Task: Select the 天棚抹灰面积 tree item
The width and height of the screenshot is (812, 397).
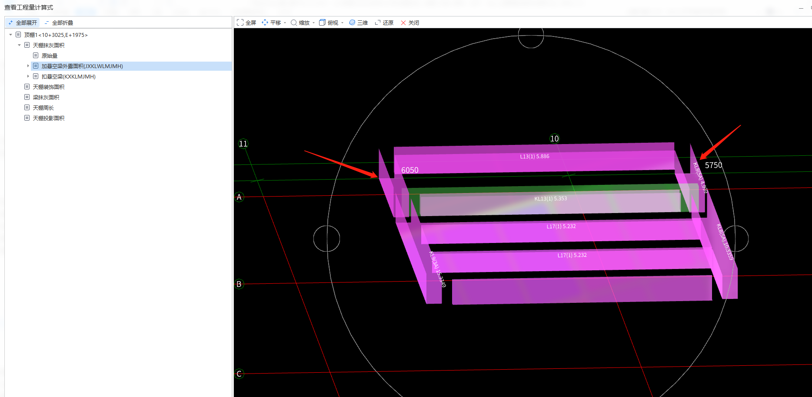Action: (x=48, y=45)
